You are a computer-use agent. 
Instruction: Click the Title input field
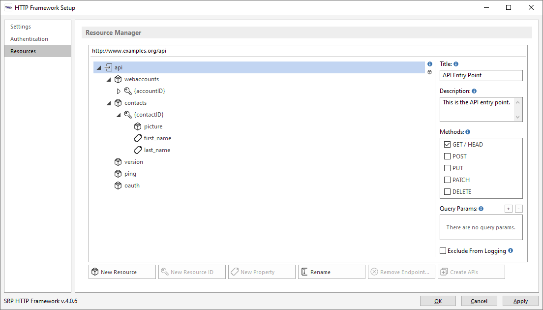[x=481, y=75]
